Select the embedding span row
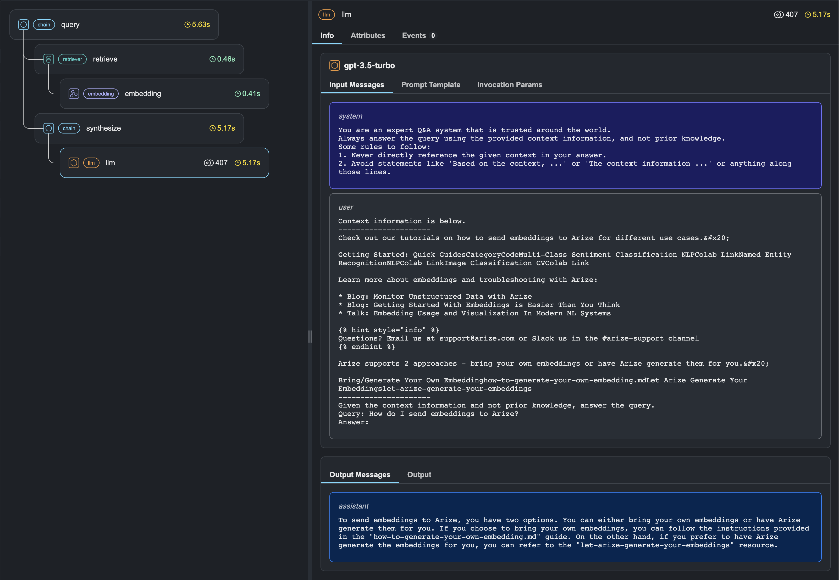Viewport: 839px width, 580px height. click(x=164, y=94)
